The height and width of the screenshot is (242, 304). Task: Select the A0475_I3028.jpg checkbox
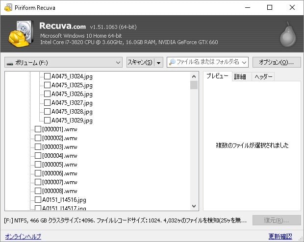pyautogui.click(x=47, y=111)
